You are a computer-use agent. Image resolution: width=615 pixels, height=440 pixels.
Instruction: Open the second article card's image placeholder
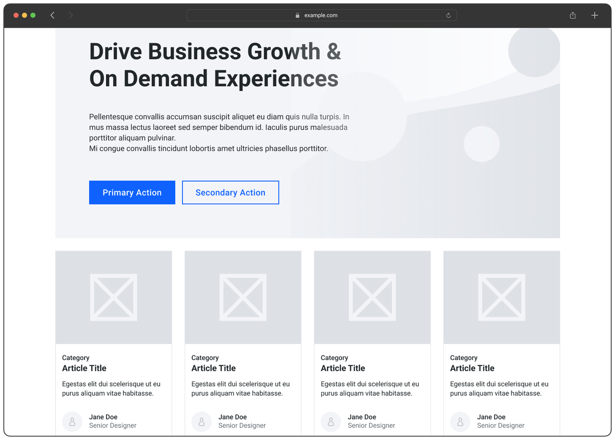tap(243, 297)
